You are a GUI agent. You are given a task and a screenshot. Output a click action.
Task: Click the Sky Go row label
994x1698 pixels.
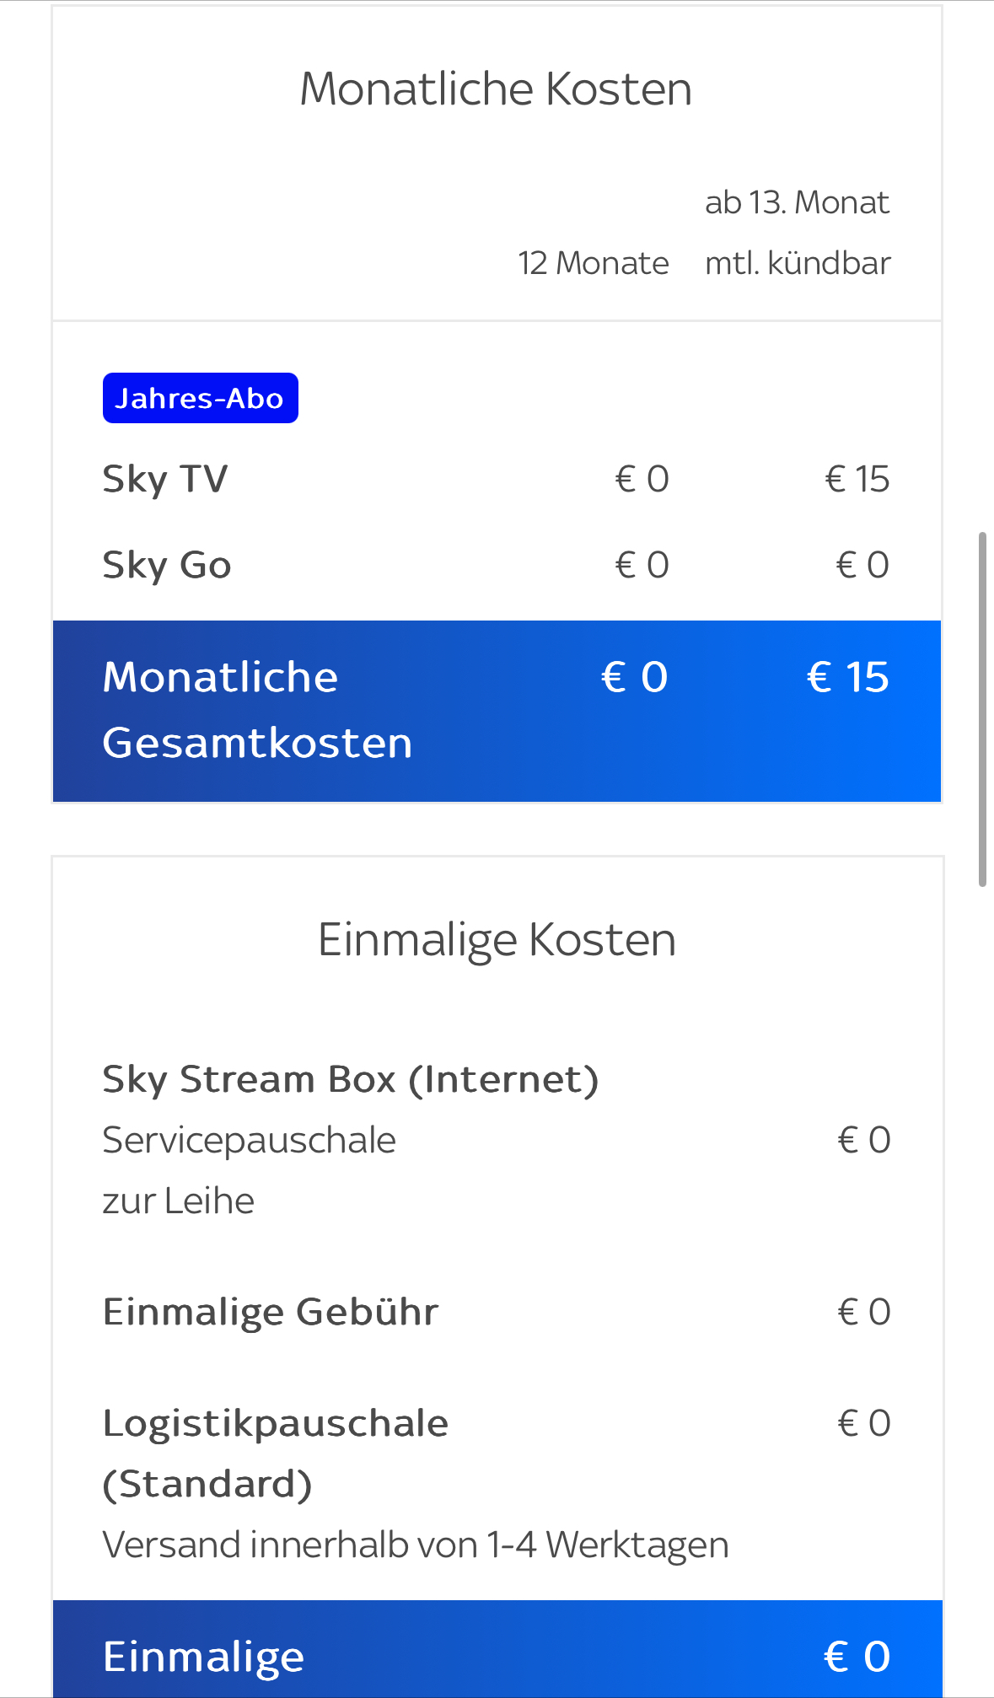167,565
